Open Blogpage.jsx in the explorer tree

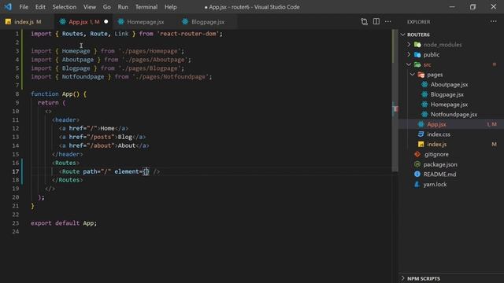[x=447, y=94]
